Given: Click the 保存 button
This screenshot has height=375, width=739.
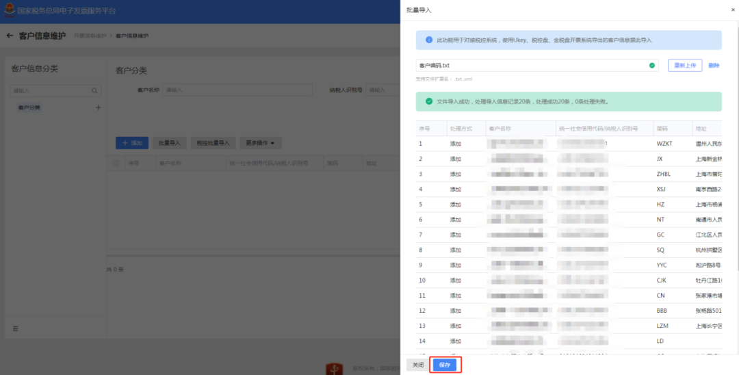Looking at the screenshot, I should [445, 365].
